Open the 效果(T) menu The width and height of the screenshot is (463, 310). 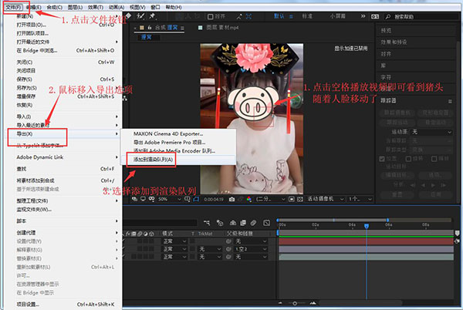(x=96, y=7)
